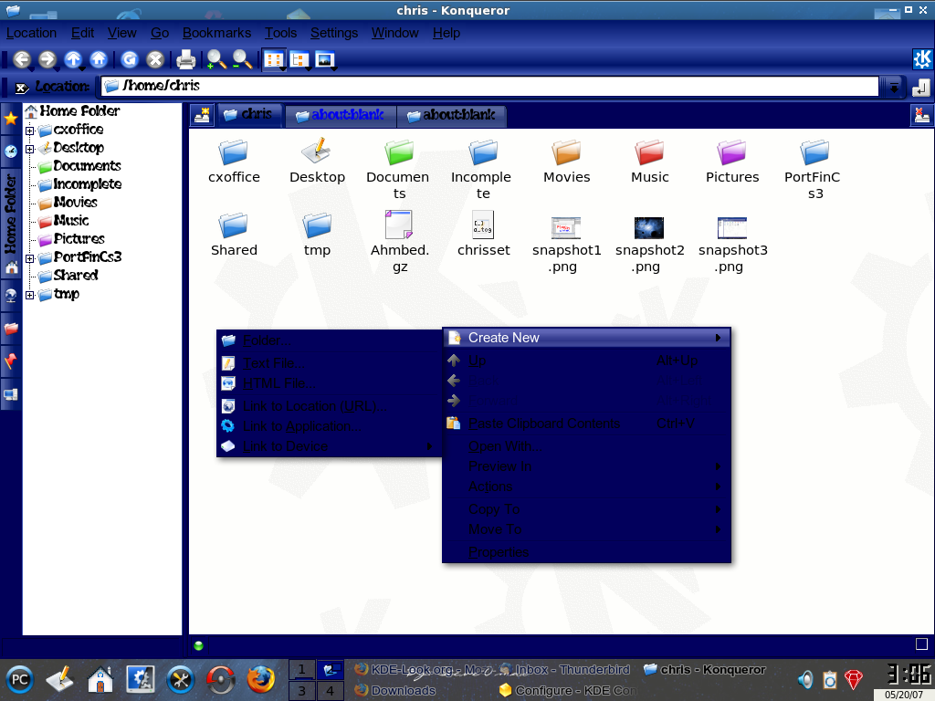Reload the current location
The width and height of the screenshot is (935, 701).
(x=130, y=59)
